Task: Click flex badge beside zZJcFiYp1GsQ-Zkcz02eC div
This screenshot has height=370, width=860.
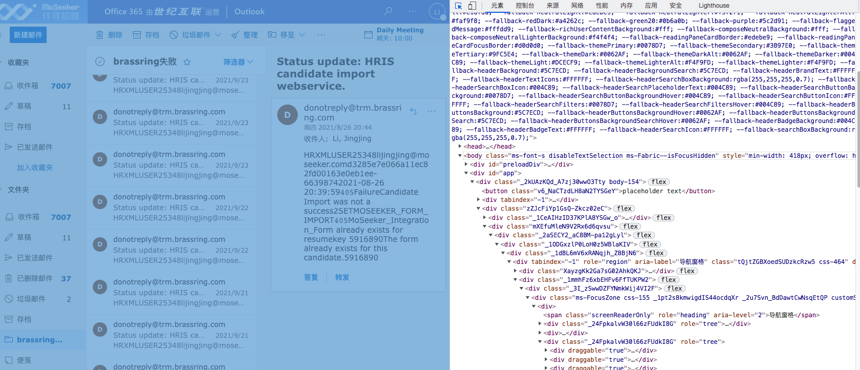Action: point(624,209)
